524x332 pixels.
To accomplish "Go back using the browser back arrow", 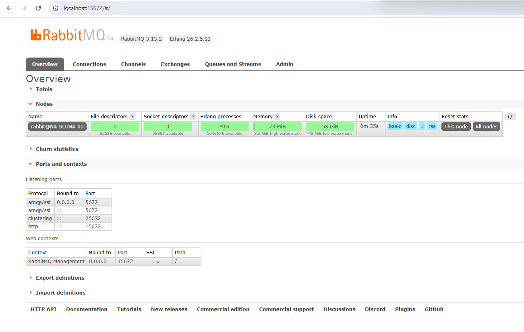I will (x=10, y=8).
